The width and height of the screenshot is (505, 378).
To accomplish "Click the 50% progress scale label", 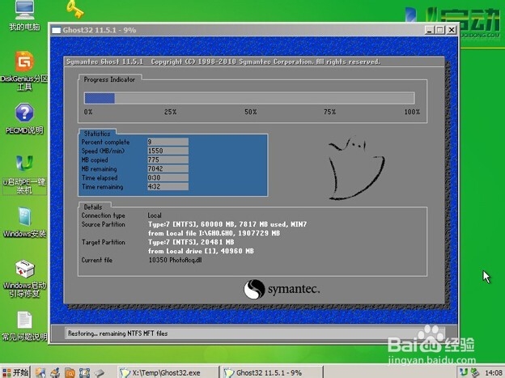I will pyautogui.click(x=251, y=112).
